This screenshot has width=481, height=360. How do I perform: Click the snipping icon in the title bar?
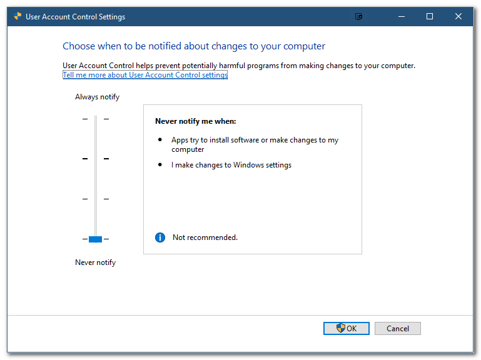click(358, 16)
